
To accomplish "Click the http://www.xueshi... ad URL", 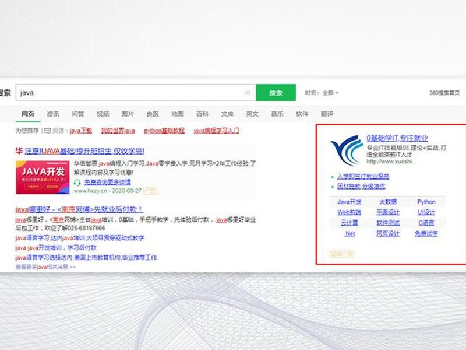I will pyautogui.click(x=391, y=162).
